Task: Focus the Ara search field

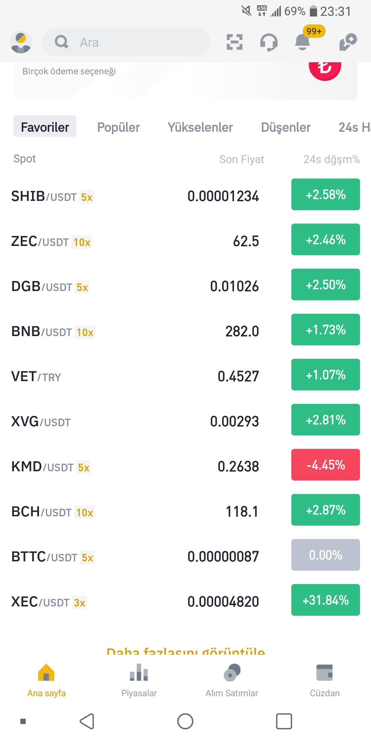Action: click(126, 42)
